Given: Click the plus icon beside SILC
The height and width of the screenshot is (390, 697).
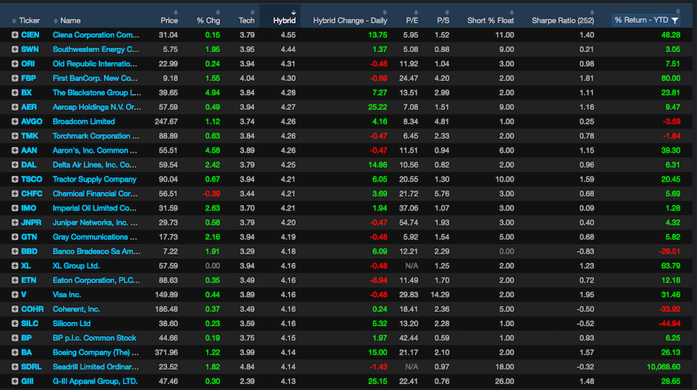Looking at the screenshot, I should pos(14,324).
